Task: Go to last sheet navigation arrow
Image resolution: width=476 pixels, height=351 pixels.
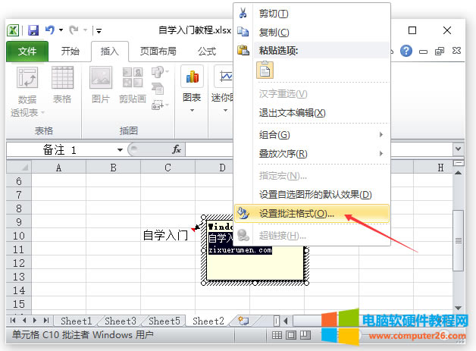Action: (46, 321)
